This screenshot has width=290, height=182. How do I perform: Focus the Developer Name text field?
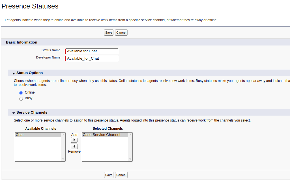coord(92,58)
